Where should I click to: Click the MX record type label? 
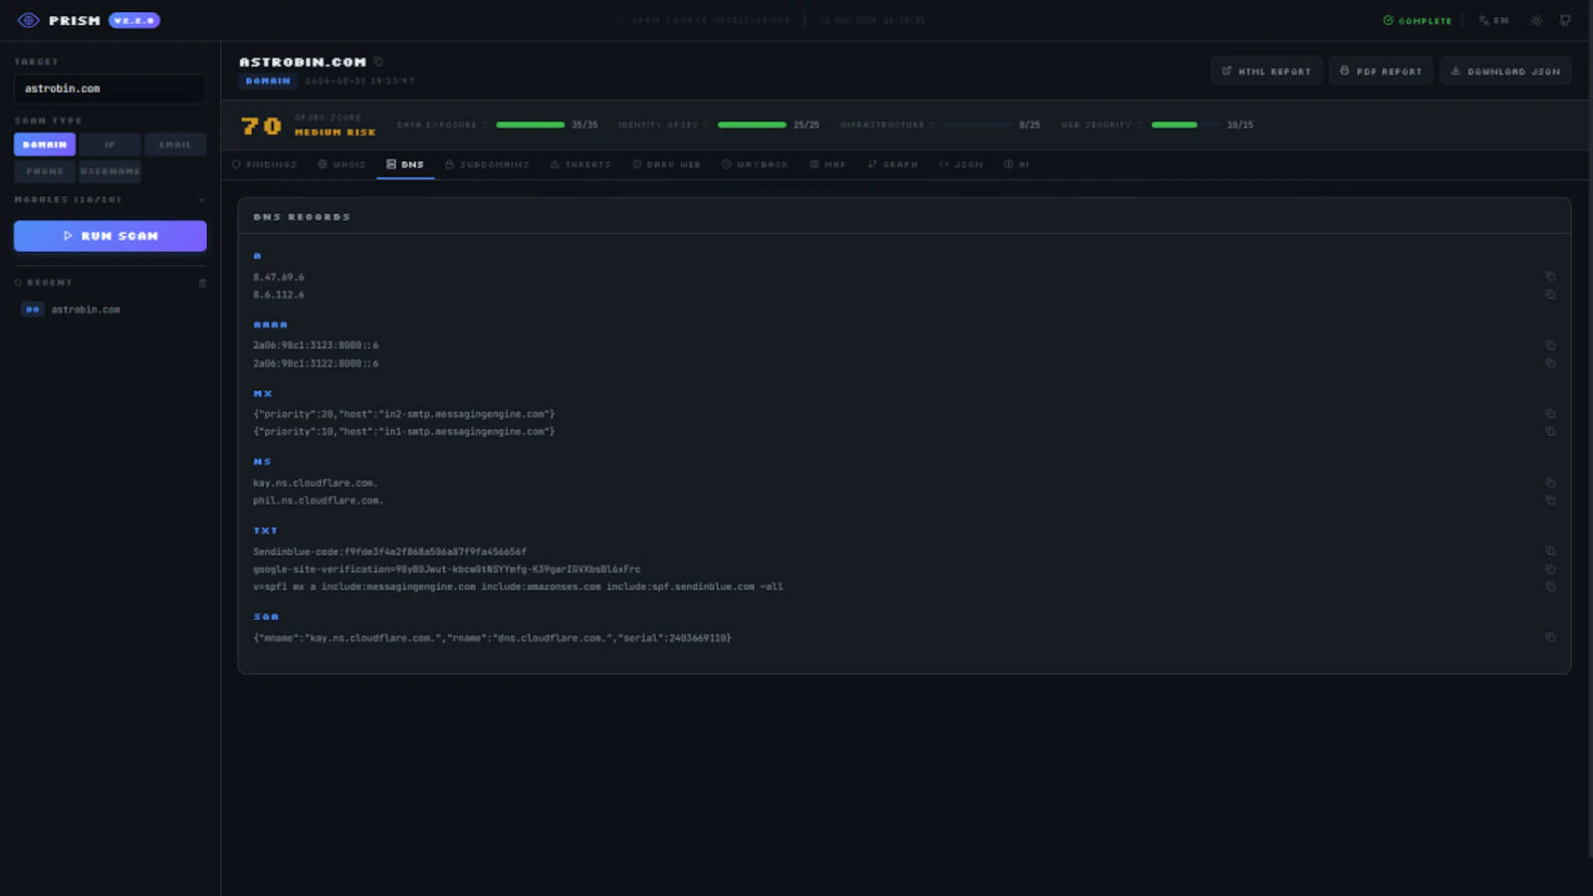tap(263, 393)
